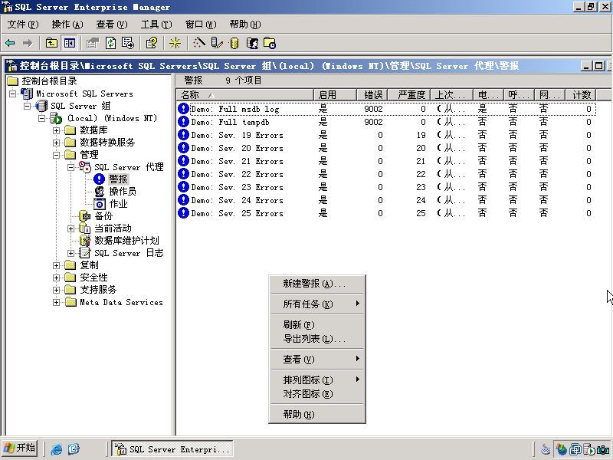Expand the SQL Server 日志 node
The height and width of the screenshot is (460, 613).
70,253
